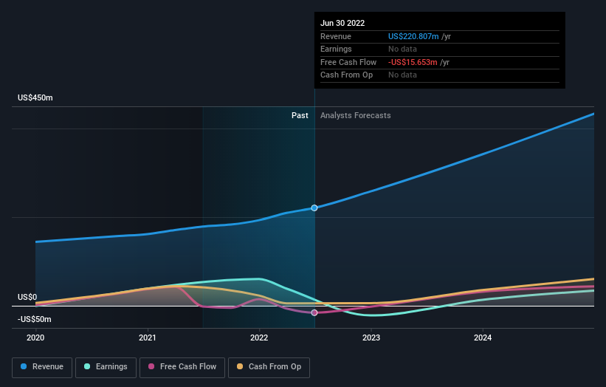Toggle the Free Cash Flow legend button

[182, 367]
